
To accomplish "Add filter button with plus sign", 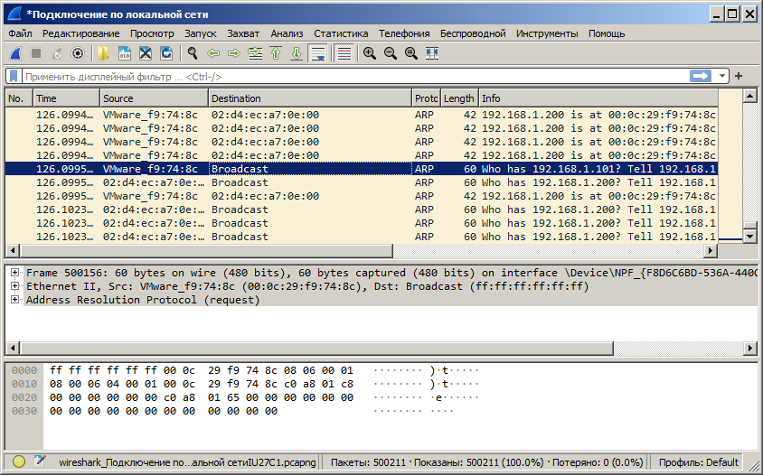I will coord(739,77).
